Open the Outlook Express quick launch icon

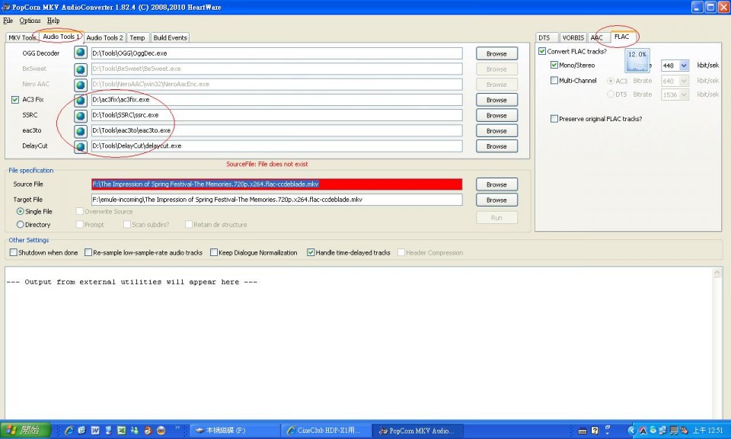tap(82, 431)
